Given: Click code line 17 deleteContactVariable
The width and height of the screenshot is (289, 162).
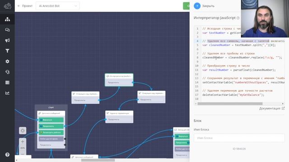Looking at the screenshot, I should (233, 95).
